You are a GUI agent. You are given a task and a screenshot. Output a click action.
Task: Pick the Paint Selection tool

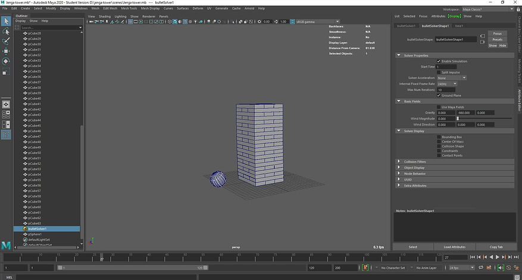point(6,41)
